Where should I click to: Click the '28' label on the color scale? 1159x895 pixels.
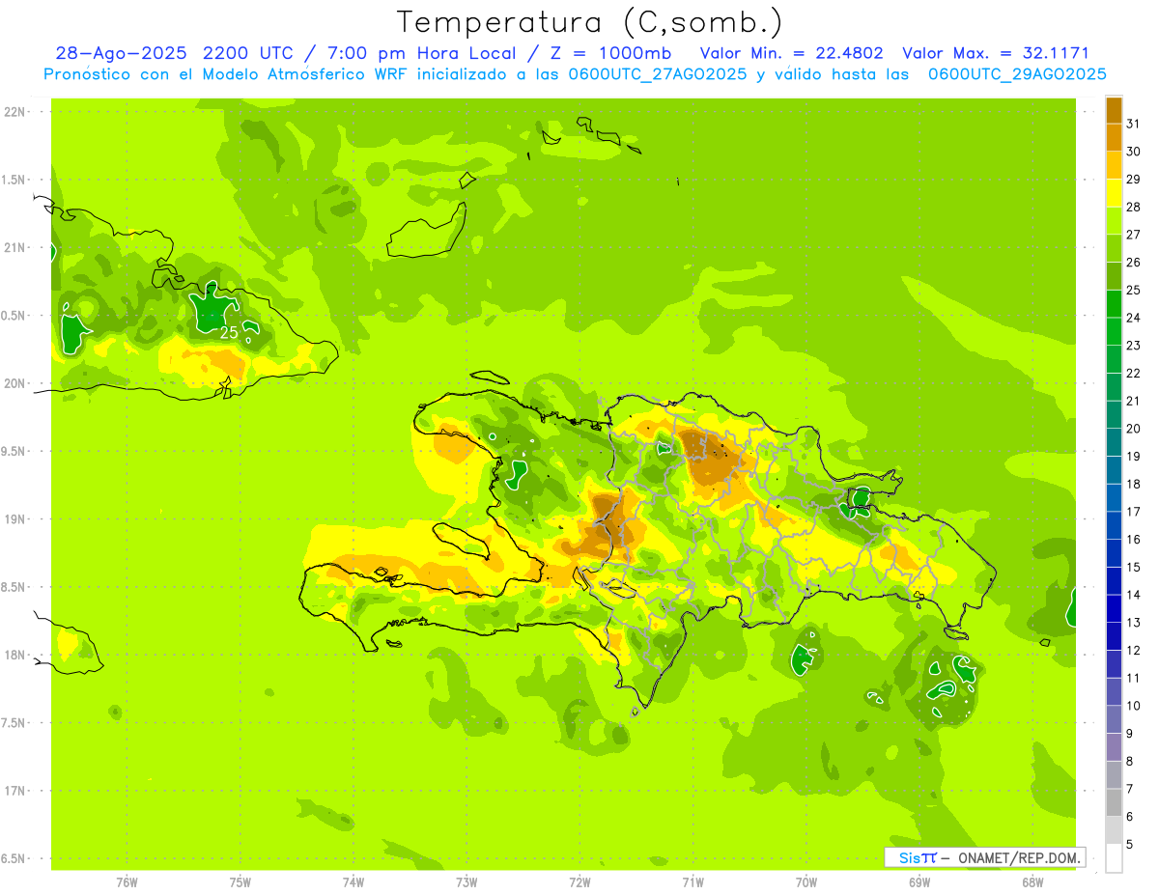click(x=1134, y=206)
